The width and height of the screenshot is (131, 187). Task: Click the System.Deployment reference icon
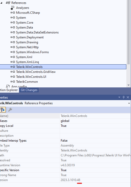tap(13, 37)
